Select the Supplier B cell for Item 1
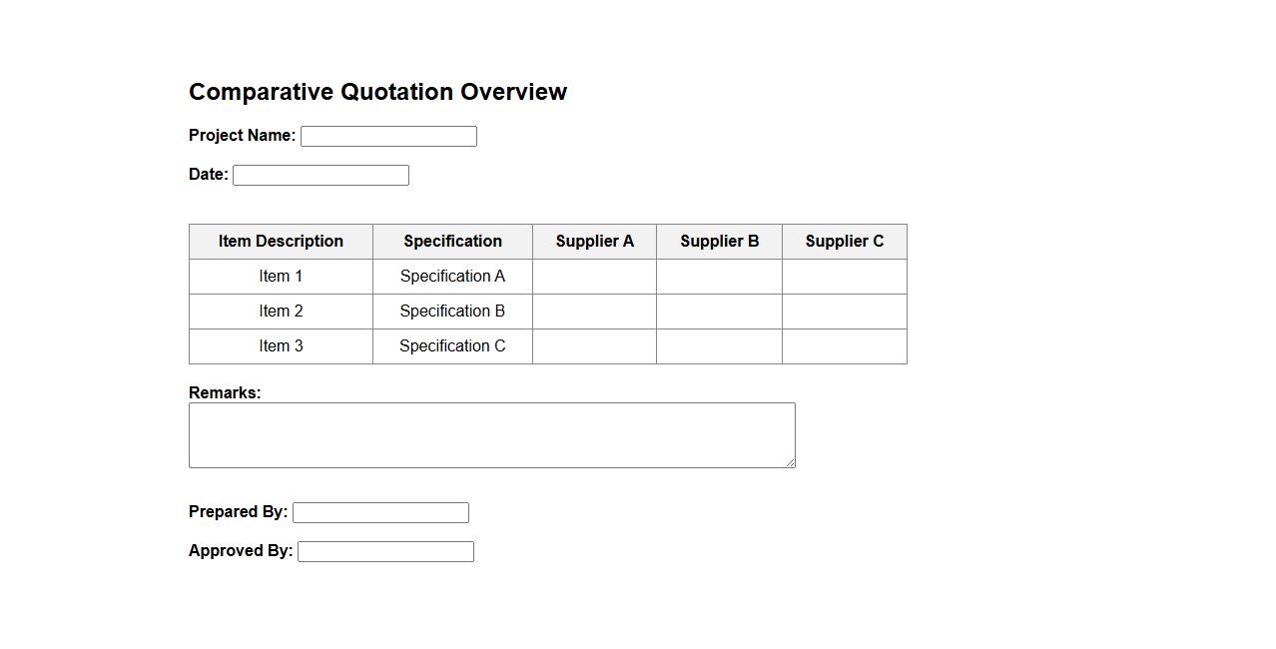This screenshot has width=1276, height=649. [x=719, y=277]
